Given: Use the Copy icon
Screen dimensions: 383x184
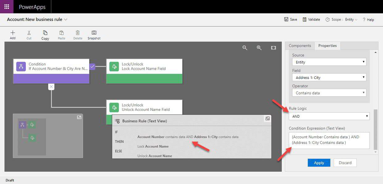Looking at the screenshot, I should (x=45, y=34).
